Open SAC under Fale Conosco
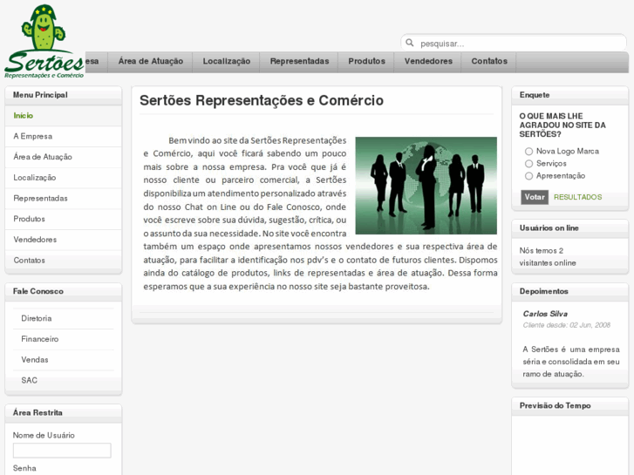This screenshot has height=475, width=634. tap(63, 380)
